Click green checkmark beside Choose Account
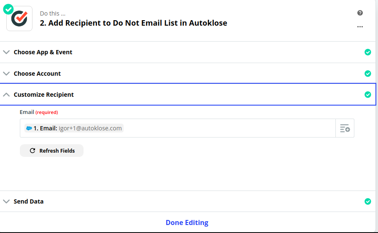 (x=367, y=74)
